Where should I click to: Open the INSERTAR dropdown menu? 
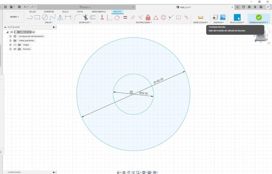(x=219, y=23)
